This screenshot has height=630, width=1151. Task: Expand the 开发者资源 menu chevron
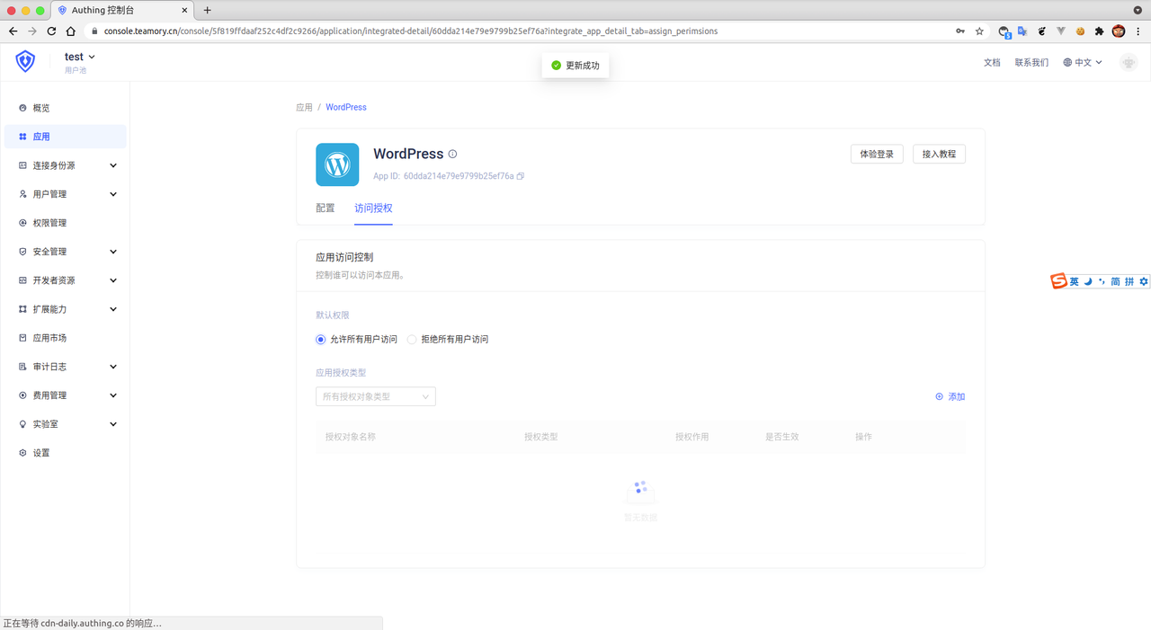113,280
